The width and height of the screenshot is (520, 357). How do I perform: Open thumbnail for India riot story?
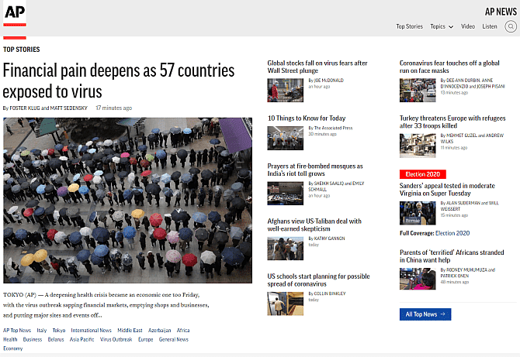[285, 194]
